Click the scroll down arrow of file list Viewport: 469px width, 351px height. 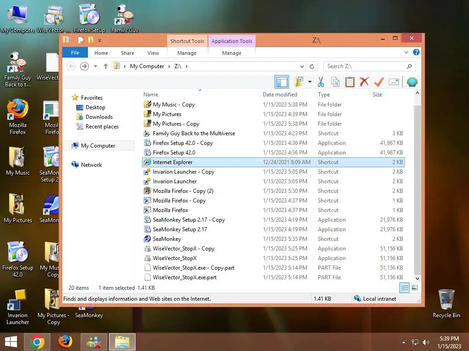coord(418,278)
